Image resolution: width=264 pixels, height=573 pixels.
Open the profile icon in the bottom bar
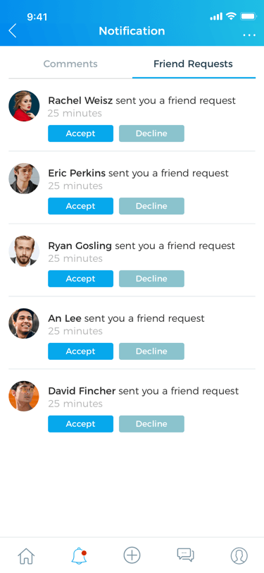pos(239,556)
